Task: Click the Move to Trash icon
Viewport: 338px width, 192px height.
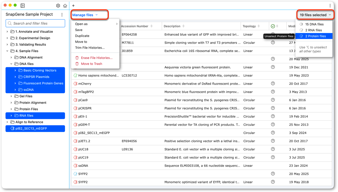Action: (77, 64)
